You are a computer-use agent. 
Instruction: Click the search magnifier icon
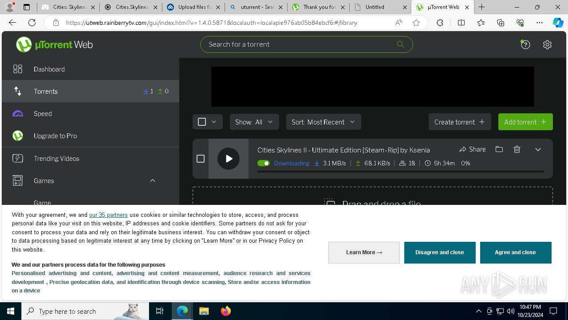(x=400, y=44)
